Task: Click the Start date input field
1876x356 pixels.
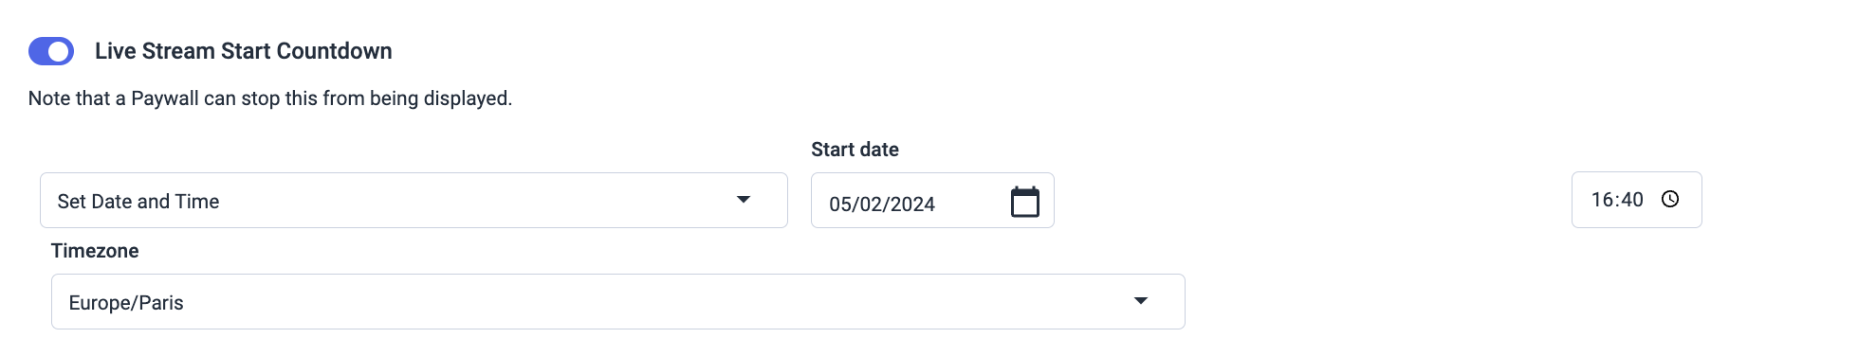Action: (x=932, y=201)
